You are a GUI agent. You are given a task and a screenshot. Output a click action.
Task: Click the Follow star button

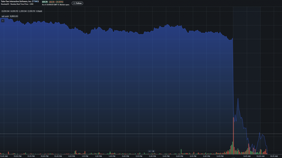(77, 3)
